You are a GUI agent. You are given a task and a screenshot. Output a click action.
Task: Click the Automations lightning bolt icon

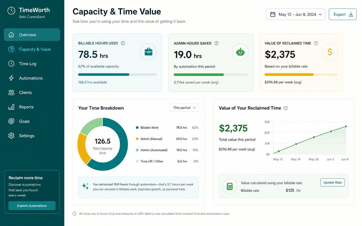point(11,78)
